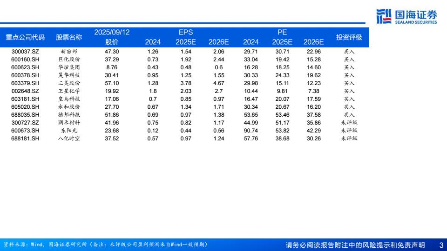This screenshot has height=251, width=447.
Task: Select the 巨化股份 stock name cell
Action: [x=69, y=59]
